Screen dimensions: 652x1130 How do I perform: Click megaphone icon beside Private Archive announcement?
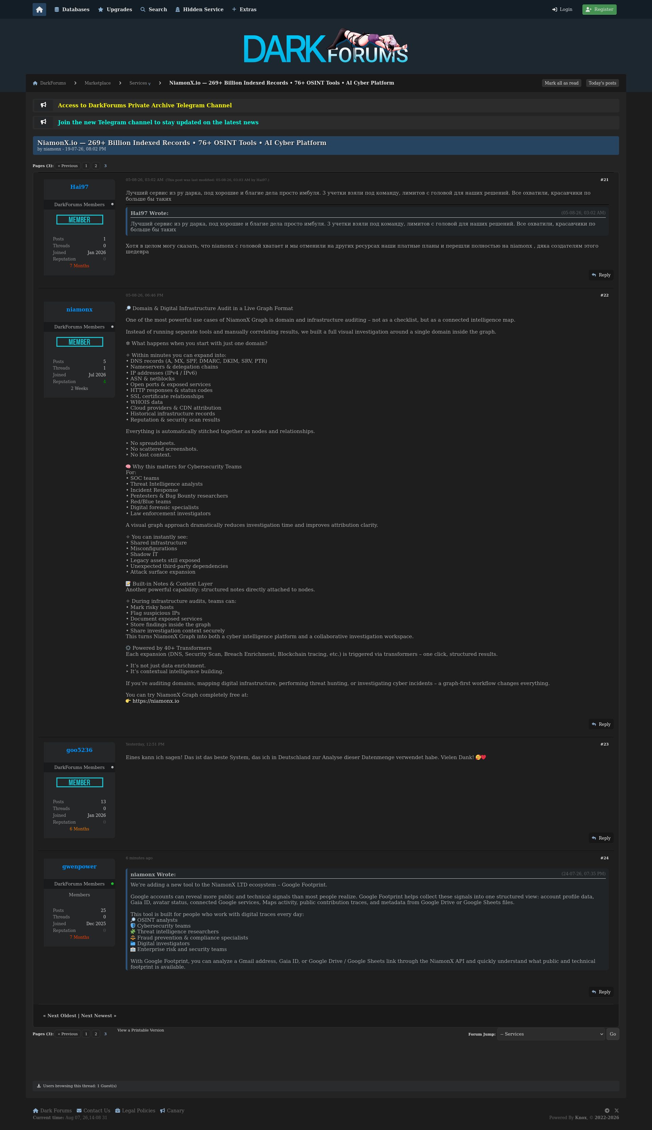click(43, 105)
